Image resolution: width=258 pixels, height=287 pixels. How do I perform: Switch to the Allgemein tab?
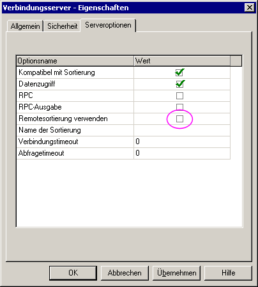(x=25, y=26)
